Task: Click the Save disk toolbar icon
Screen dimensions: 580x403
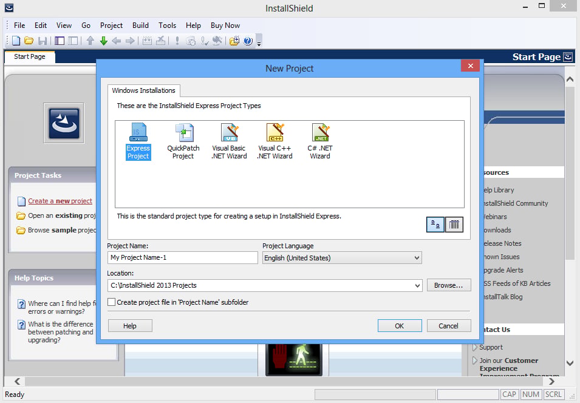Action: point(43,41)
